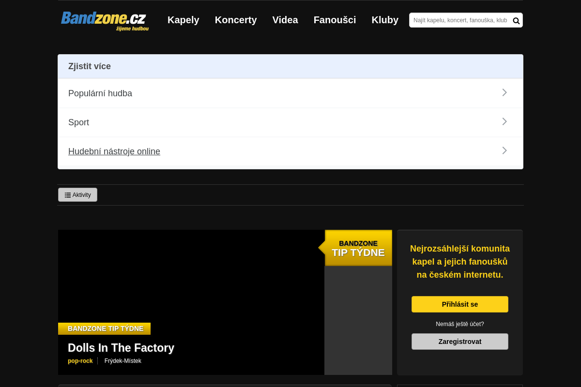The height and width of the screenshot is (387, 581).
Task: Click the Přihlásit se button
Action: tap(460, 304)
